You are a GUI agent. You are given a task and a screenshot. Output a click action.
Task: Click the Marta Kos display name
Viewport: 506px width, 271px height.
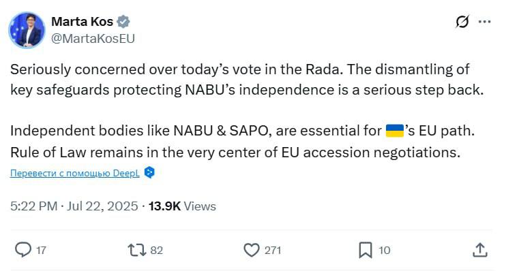point(83,22)
